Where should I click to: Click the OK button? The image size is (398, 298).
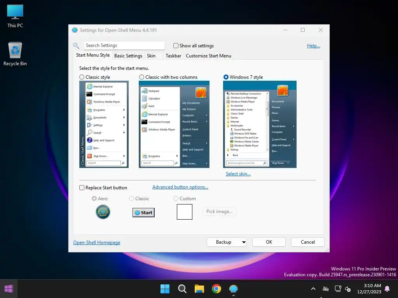tap(269, 242)
